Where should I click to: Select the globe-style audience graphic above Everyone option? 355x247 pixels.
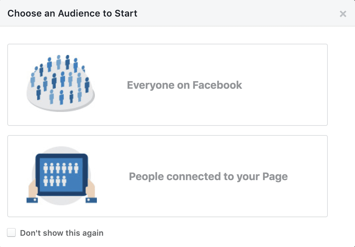(61, 81)
